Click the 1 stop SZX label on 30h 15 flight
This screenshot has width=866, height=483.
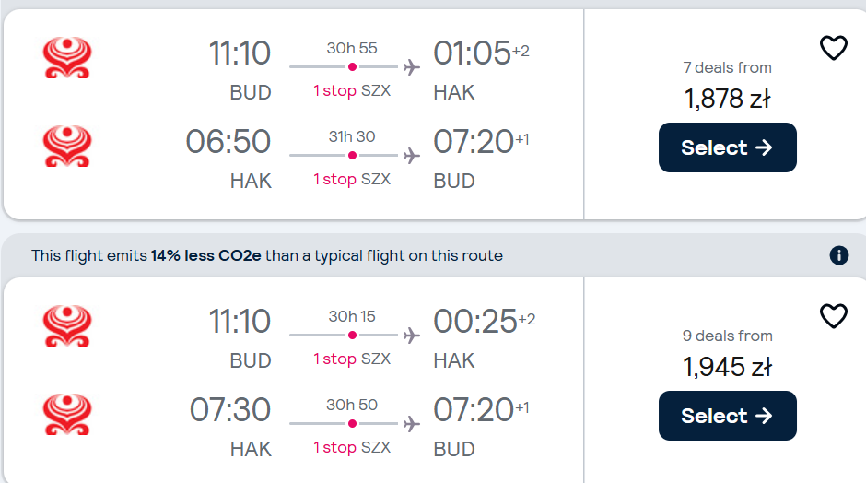pyautogui.click(x=352, y=359)
